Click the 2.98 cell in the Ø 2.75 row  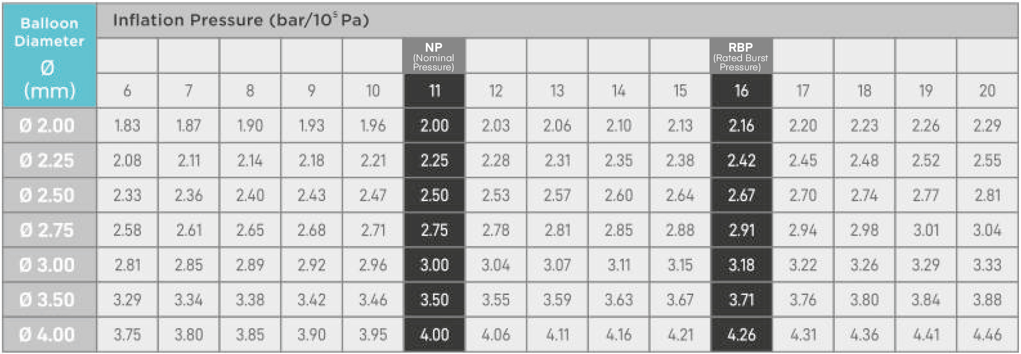[x=864, y=230]
